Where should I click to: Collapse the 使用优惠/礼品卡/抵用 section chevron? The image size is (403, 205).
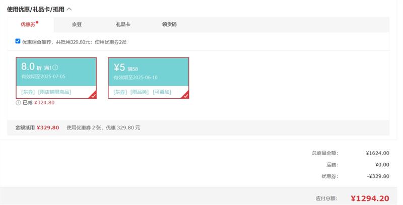coord(69,9)
